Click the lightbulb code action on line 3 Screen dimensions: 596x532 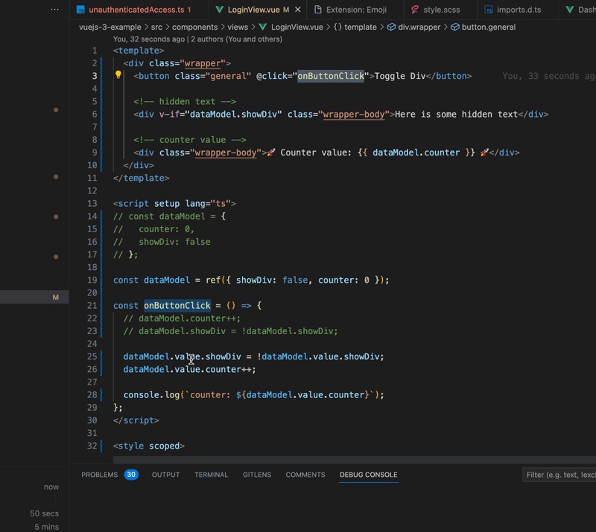118,75
